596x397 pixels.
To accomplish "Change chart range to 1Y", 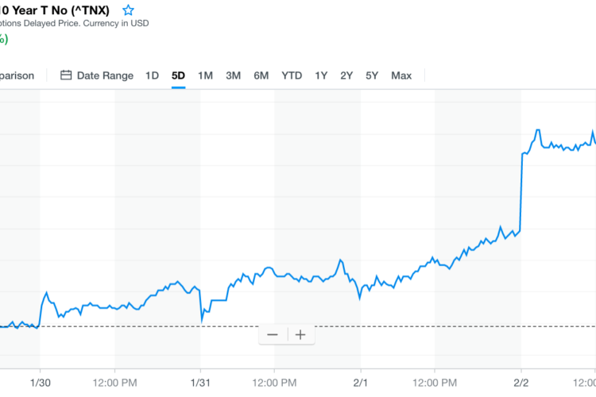I will pyautogui.click(x=321, y=75).
